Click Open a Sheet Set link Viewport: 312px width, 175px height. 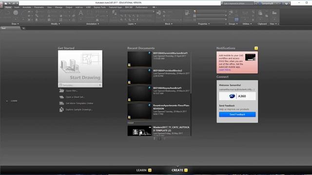point(75,97)
